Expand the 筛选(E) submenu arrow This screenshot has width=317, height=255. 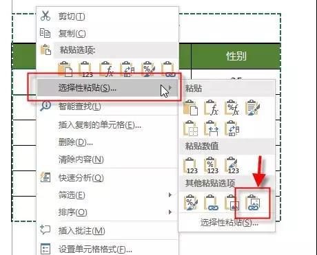[170, 195]
